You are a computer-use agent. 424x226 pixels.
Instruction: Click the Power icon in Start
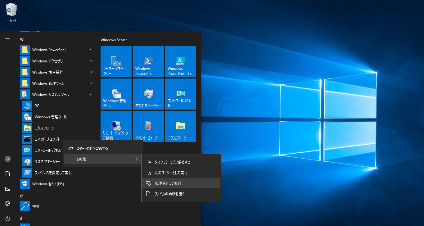click(8, 219)
